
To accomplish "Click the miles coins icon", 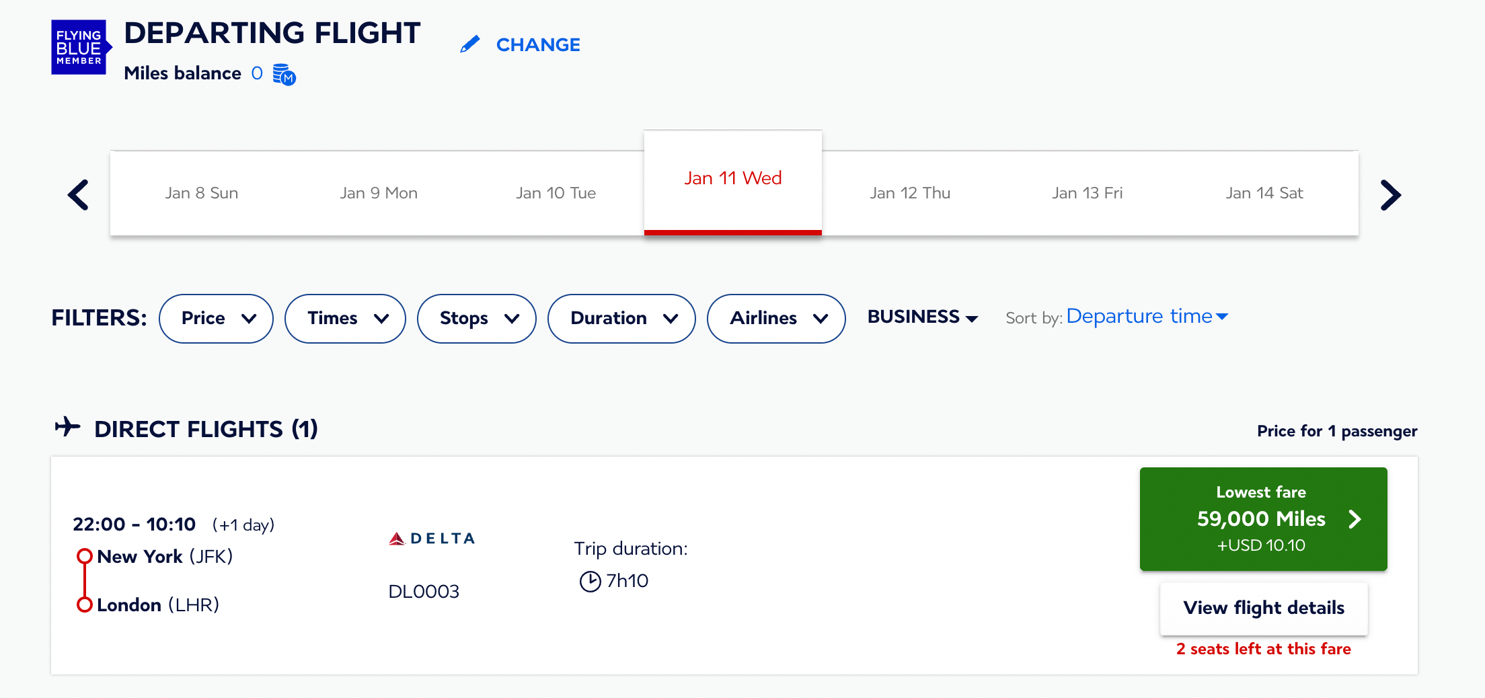I will click(x=284, y=75).
